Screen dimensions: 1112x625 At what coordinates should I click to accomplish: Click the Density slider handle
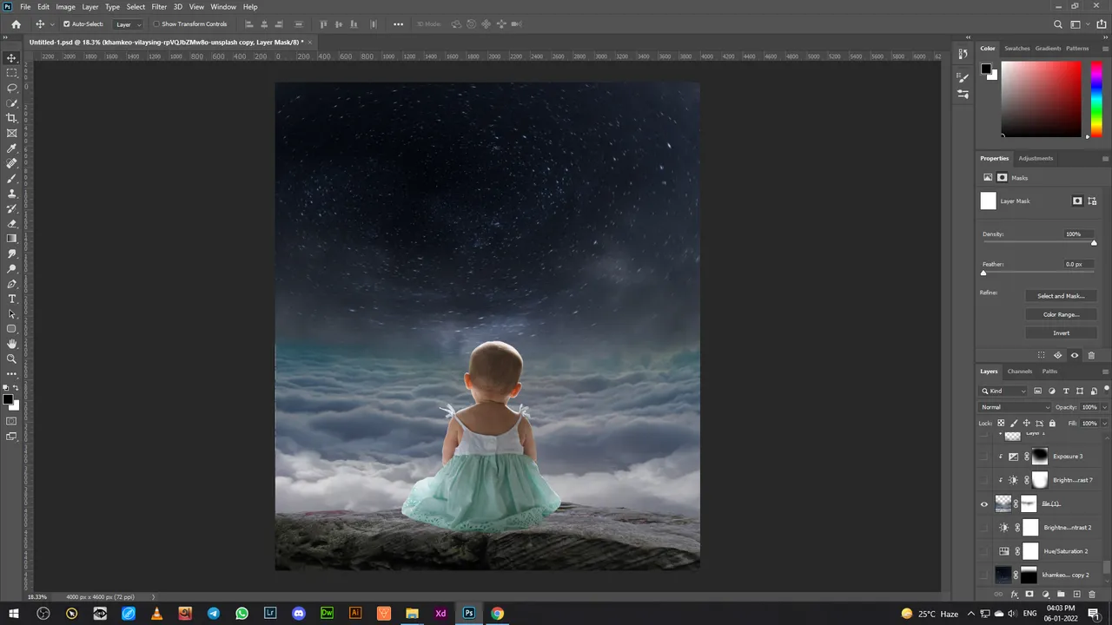(1094, 243)
